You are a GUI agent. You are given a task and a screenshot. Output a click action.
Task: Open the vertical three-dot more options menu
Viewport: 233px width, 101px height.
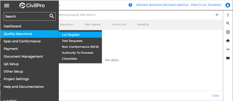228,15
